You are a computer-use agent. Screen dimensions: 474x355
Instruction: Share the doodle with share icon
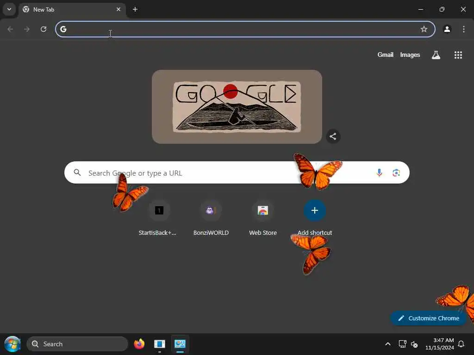pos(333,136)
